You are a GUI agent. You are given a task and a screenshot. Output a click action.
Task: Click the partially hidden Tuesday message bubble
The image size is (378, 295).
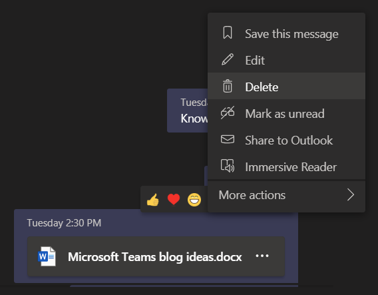click(x=187, y=111)
